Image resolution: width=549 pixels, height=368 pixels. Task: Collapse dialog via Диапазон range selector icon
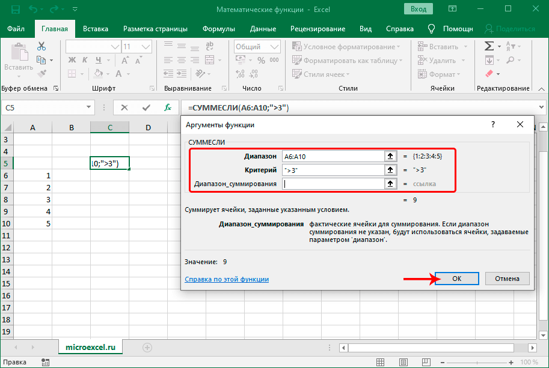tap(390, 156)
